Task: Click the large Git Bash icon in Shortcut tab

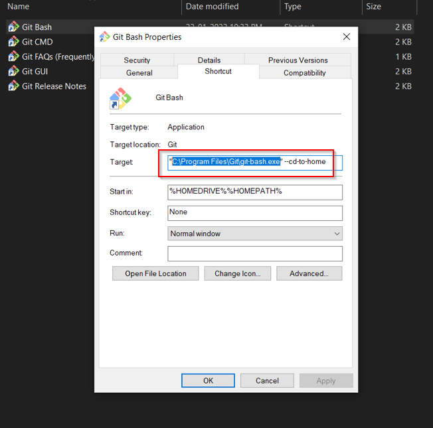Action: coord(120,98)
